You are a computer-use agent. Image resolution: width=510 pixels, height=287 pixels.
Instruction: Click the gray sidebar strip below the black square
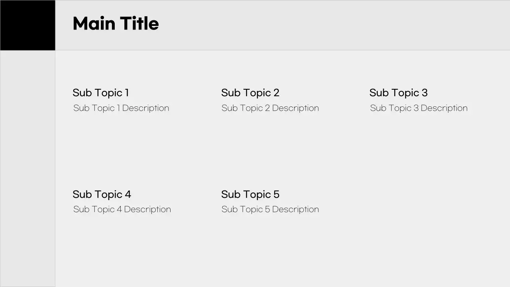pos(27,167)
